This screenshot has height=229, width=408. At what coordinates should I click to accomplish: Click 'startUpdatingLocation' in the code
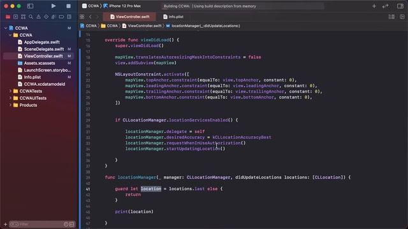tap(193, 149)
